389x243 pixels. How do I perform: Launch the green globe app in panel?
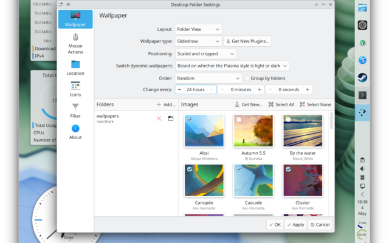point(362,43)
